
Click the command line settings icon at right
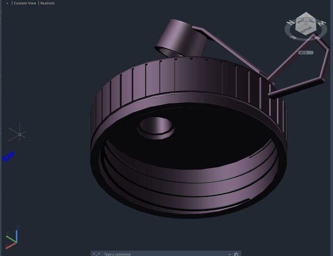236,254
